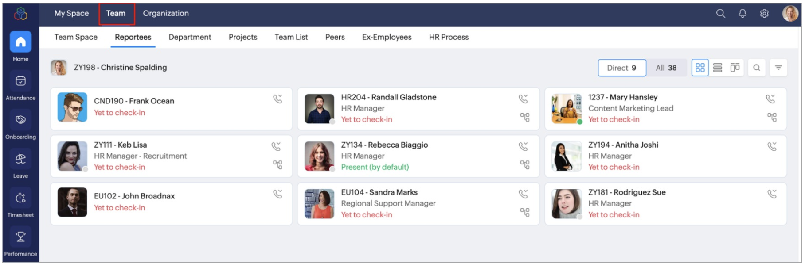Open Attendance in the sidebar
Image resolution: width=805 pixels, height=267 pixels.
coord(20,81)
